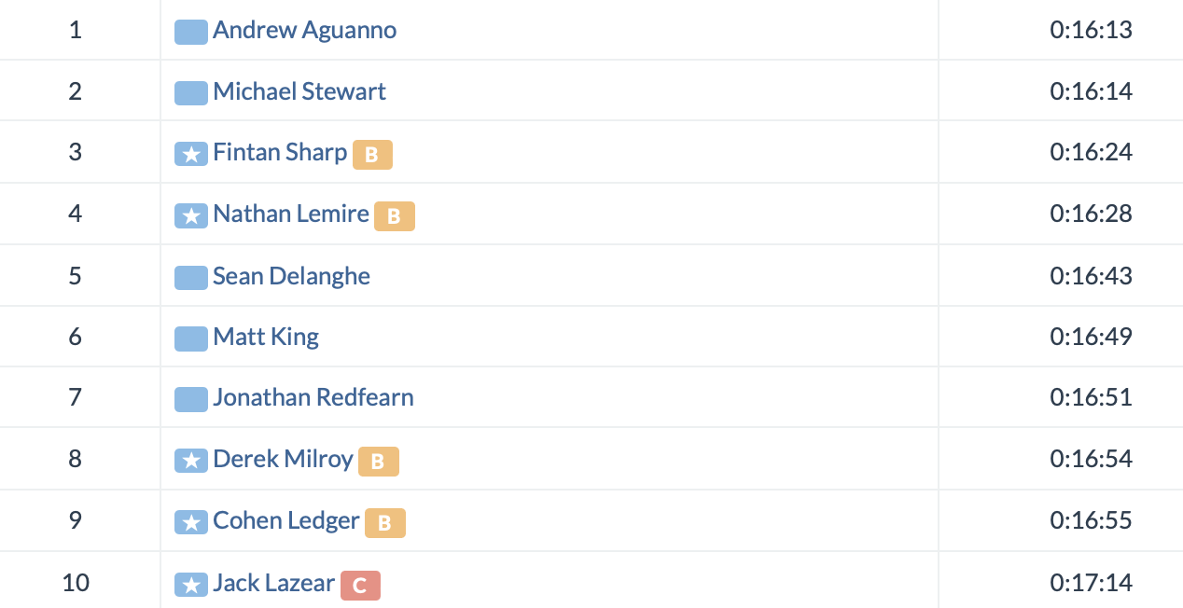Image resolution: width=1183 pixels, height=608 pixels.
Task: Open Michael Stewart's runner page
Action: tap(299, 91)
